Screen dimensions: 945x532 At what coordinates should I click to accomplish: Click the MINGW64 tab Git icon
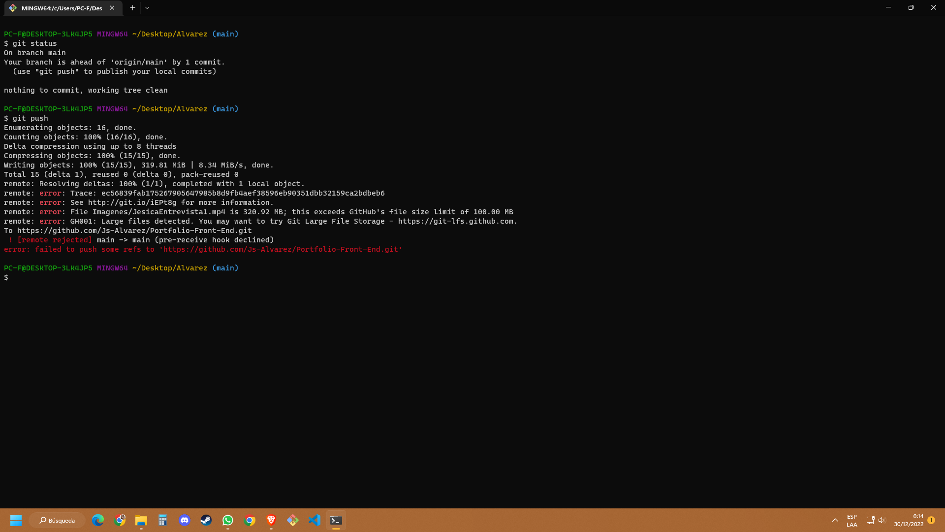(13, 8)
